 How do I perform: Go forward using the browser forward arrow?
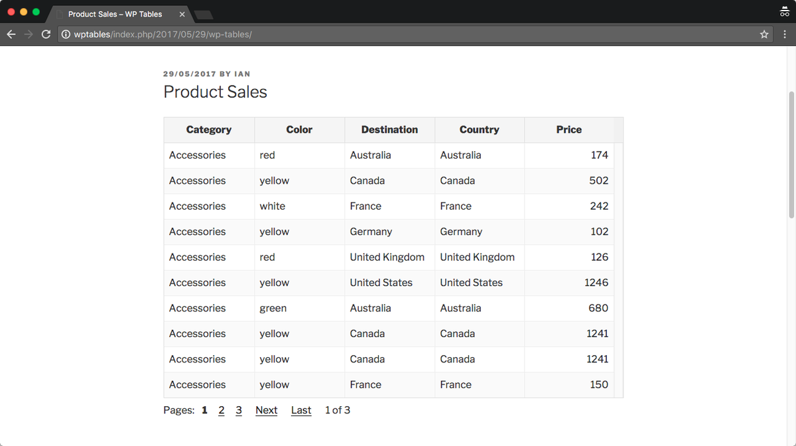[29, 34]
